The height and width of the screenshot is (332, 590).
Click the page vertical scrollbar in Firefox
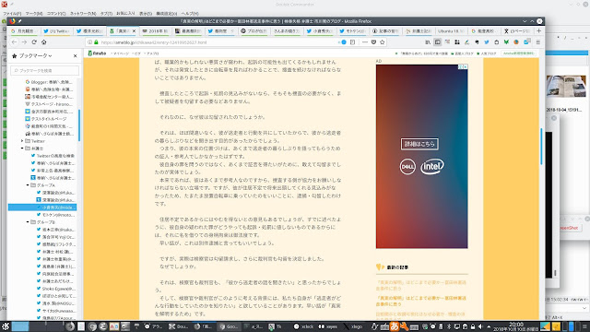coord(541,147)
